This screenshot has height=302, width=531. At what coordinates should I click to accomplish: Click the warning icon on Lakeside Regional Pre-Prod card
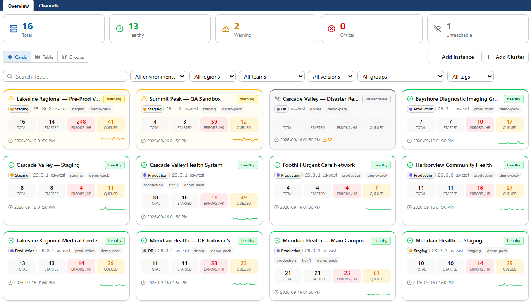click(11, 99)
